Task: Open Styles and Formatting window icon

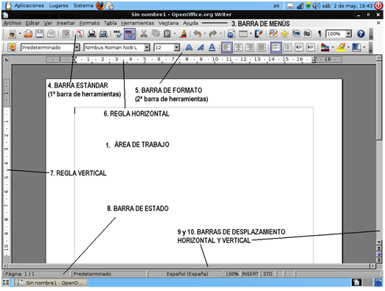Action: 12,47
